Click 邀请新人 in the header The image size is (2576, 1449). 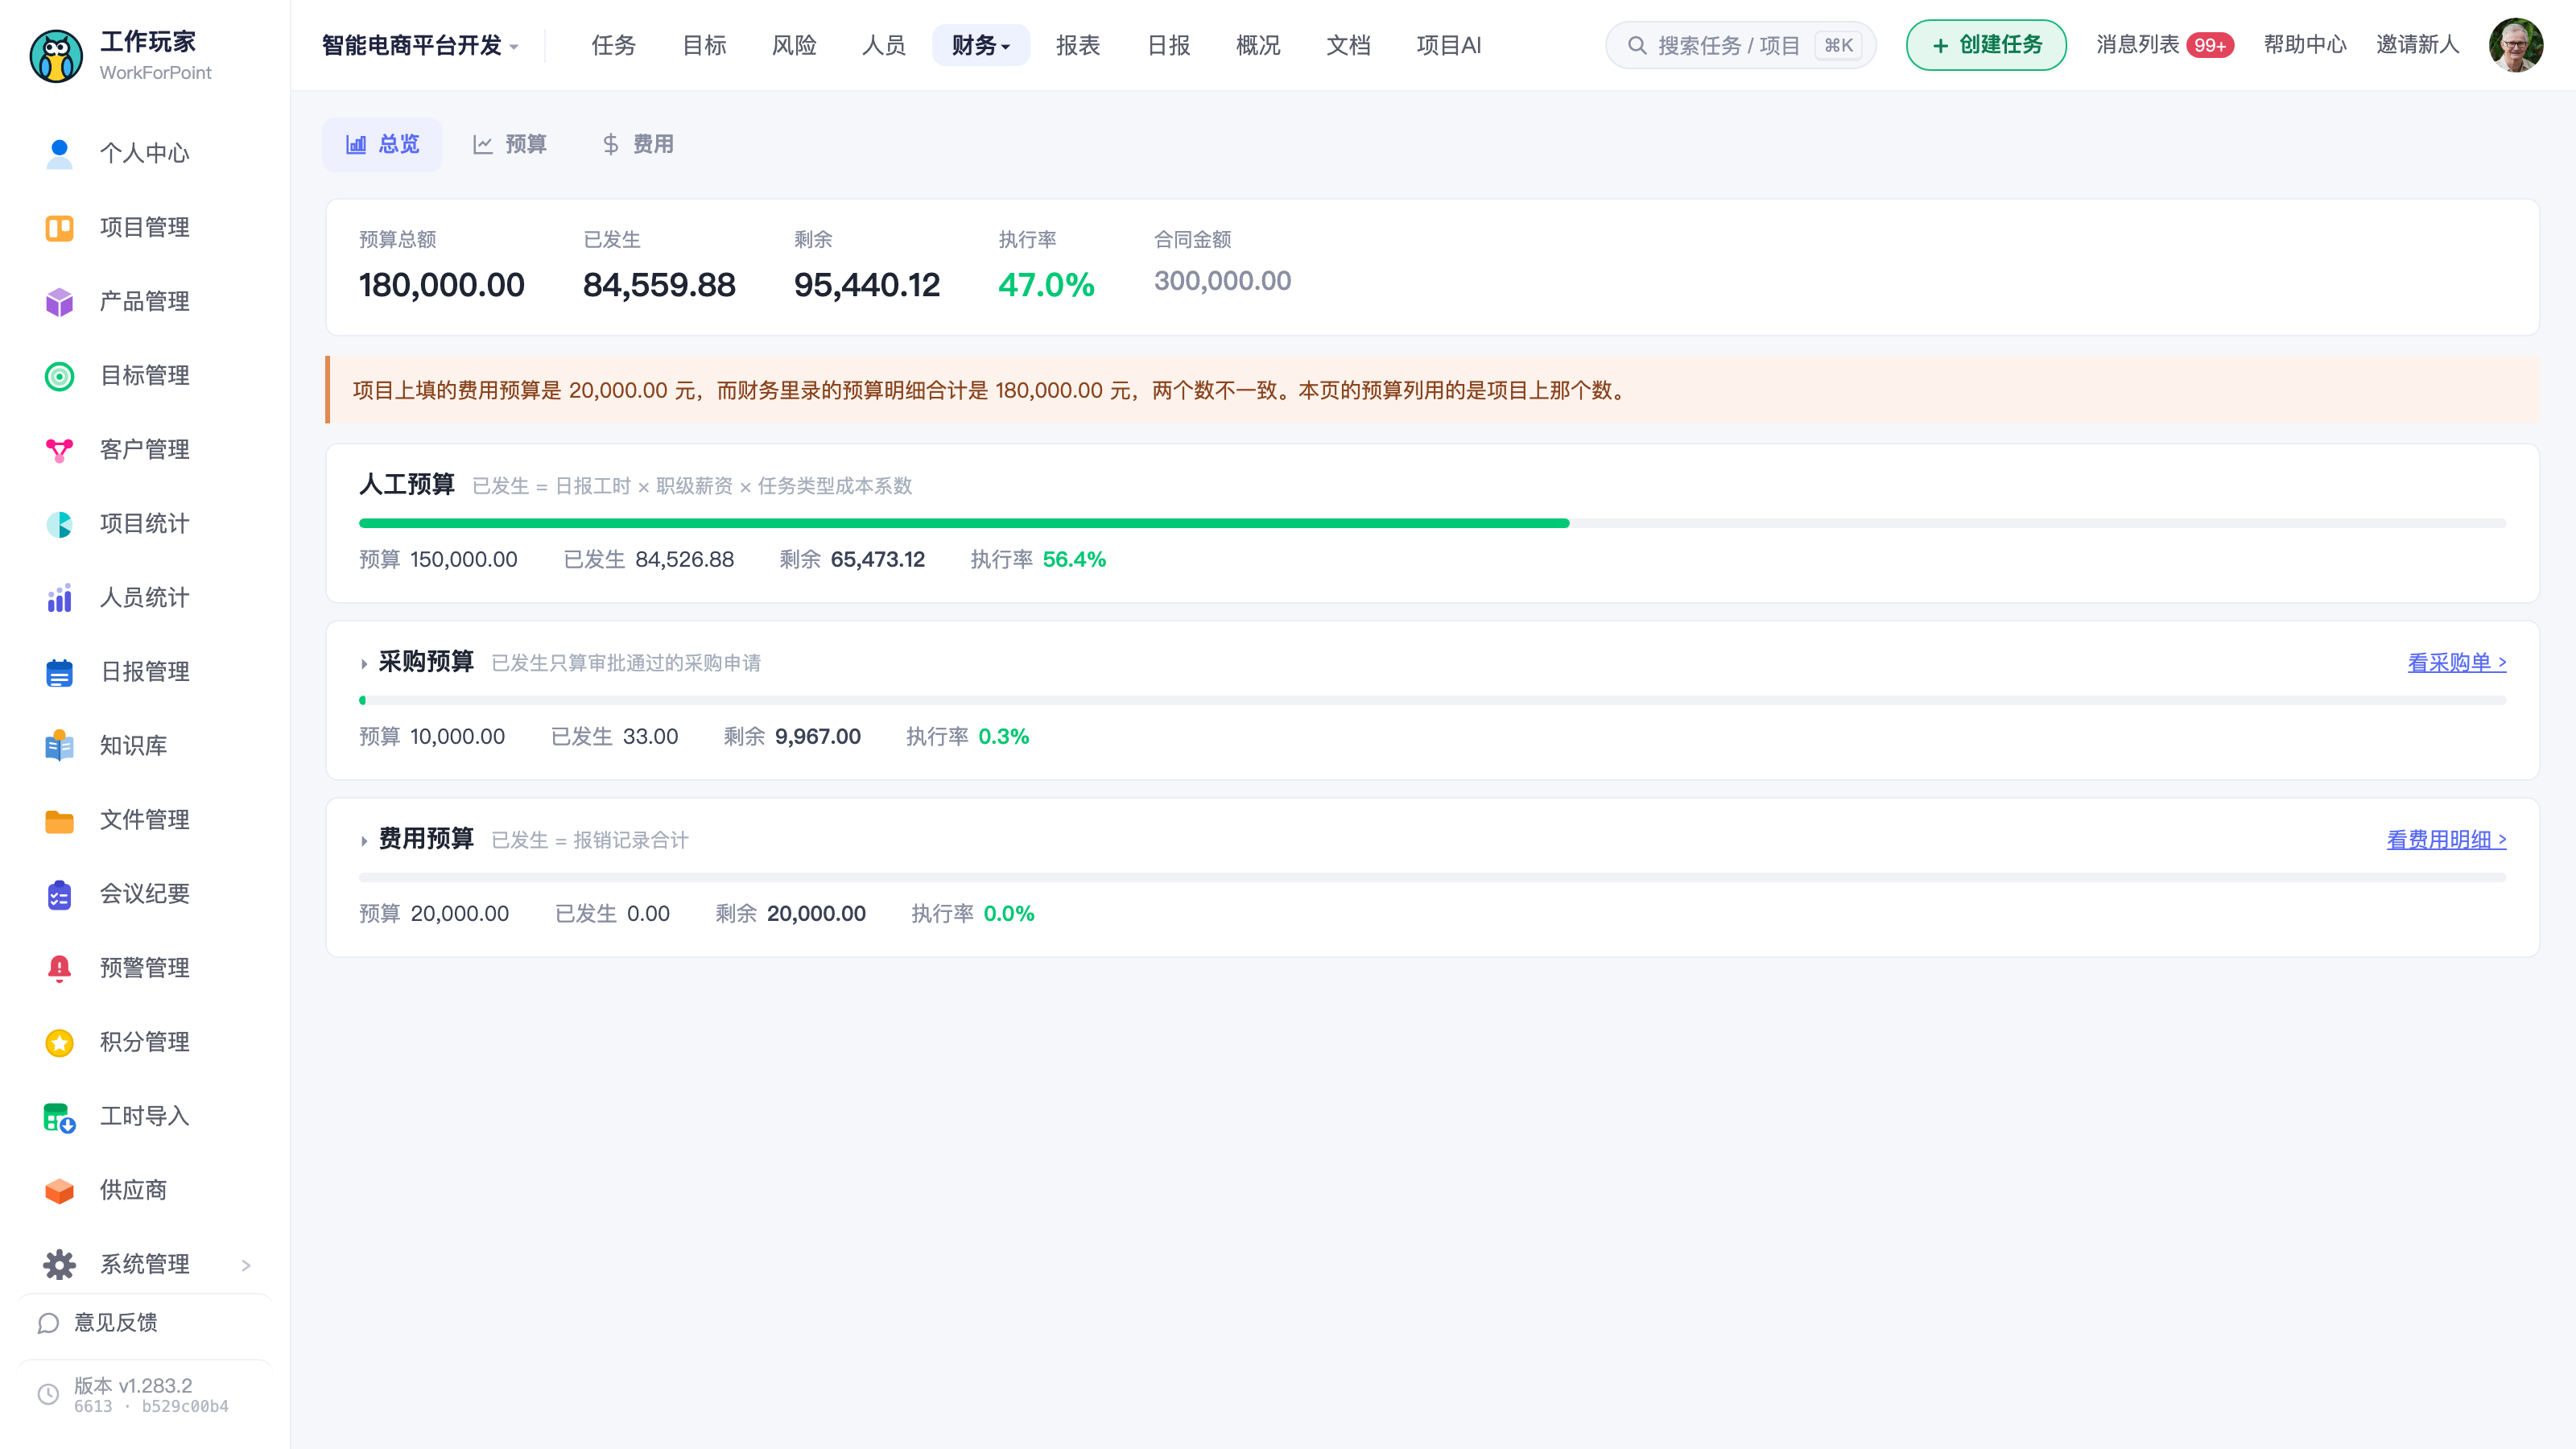click(x=2417, y=45)
